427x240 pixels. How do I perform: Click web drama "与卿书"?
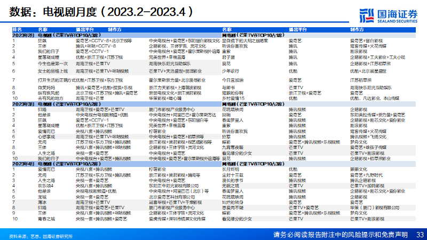(x=228, y=87)
